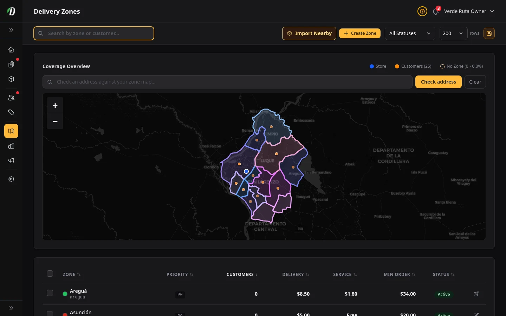Click the green status dot next to Areguá
The width and height of the screenshot is (506, 316).
pos(65,294)
